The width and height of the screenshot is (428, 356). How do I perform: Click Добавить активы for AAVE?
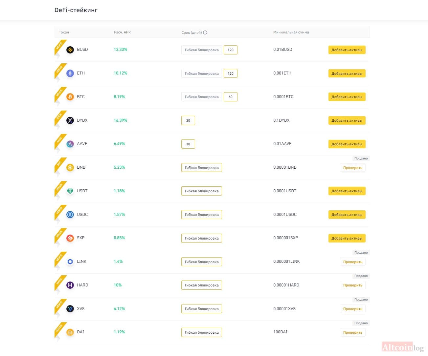347,144
